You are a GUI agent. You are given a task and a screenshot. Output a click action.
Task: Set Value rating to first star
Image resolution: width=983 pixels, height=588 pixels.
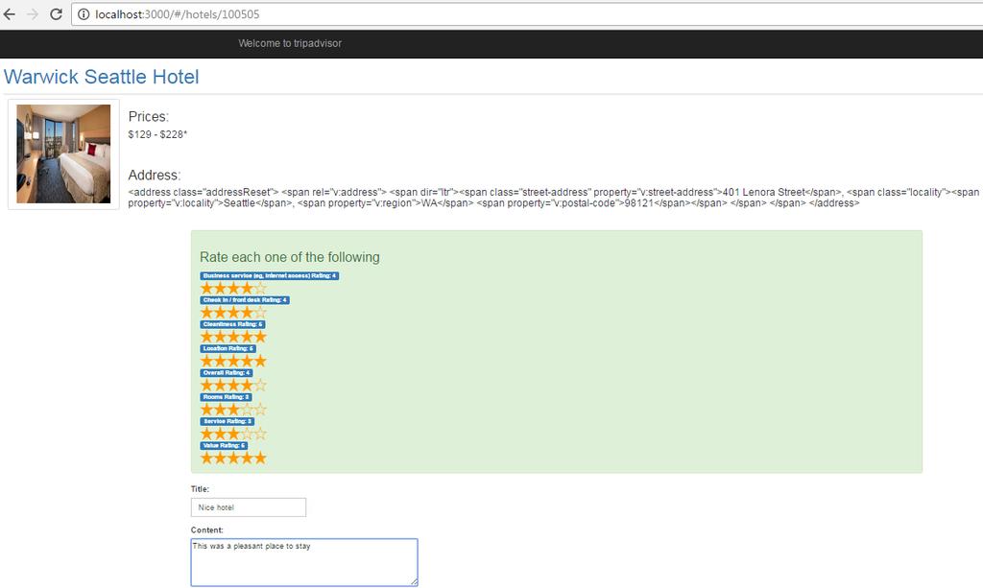pyautogui.click(x=207, y=459)
